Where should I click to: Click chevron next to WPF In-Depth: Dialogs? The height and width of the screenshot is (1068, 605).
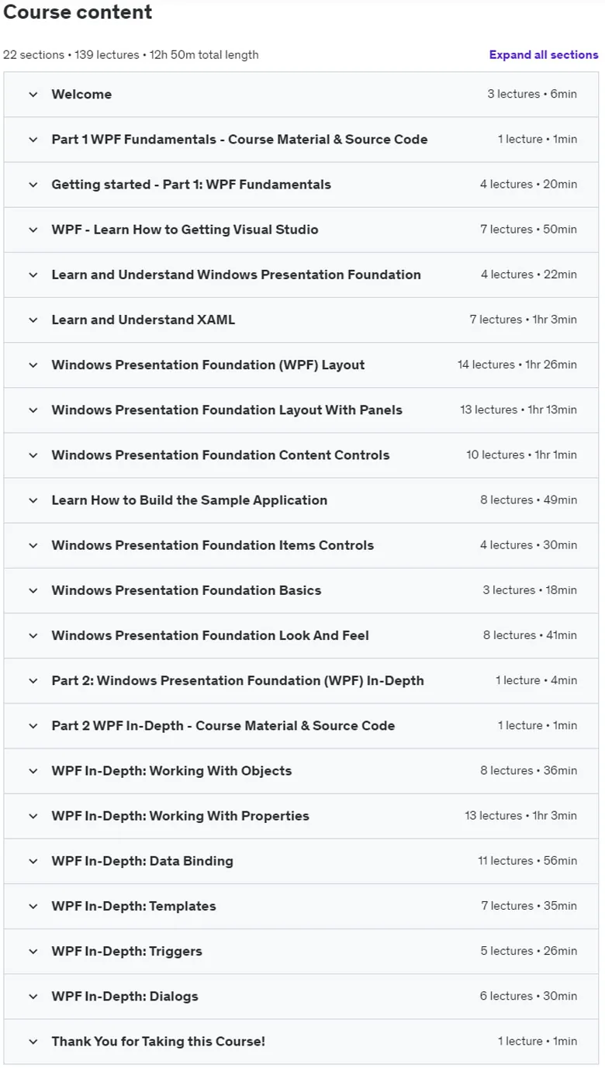coord(33,997)
